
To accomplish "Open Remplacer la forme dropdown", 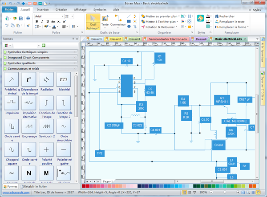I will [248, 27].
